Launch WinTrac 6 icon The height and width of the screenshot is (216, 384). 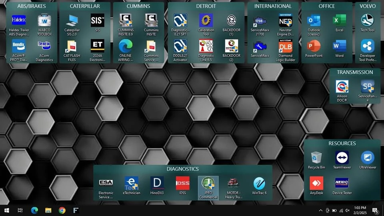(x=259, y=186)
